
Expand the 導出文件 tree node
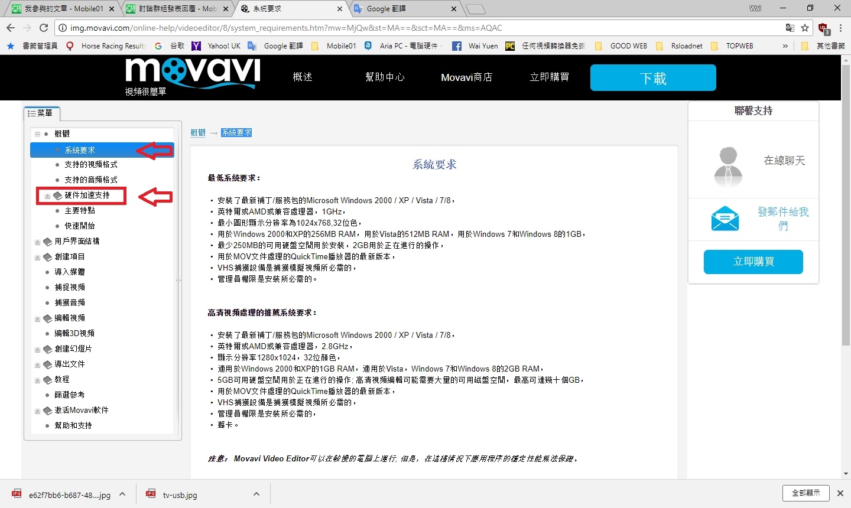pos(37,365)
